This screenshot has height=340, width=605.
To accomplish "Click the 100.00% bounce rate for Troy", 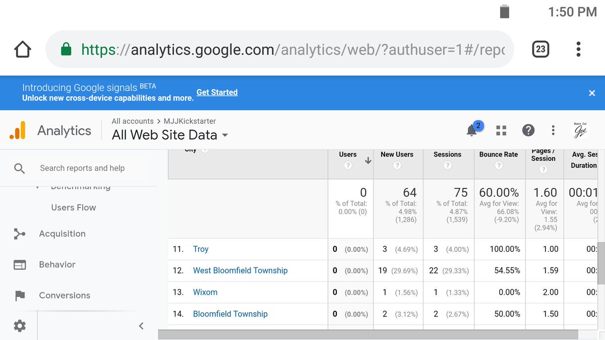I will (505, 249).
